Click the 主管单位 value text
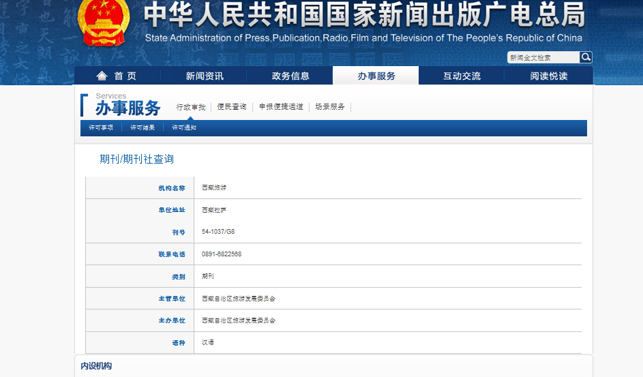Screen dimensions: 643x377 pos(238,299)
